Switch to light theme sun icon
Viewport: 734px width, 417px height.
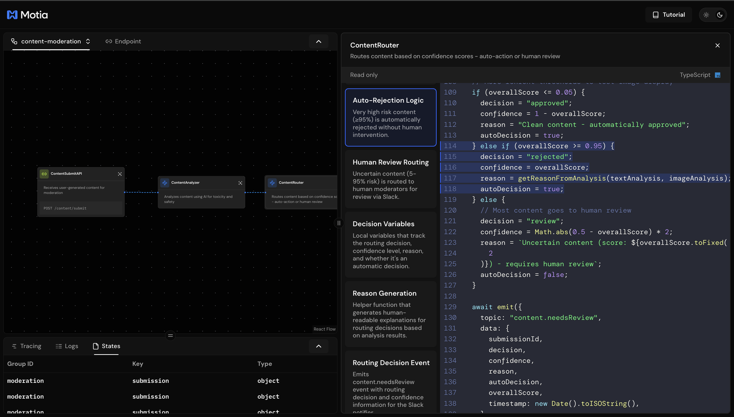click(x=706, y=15)
